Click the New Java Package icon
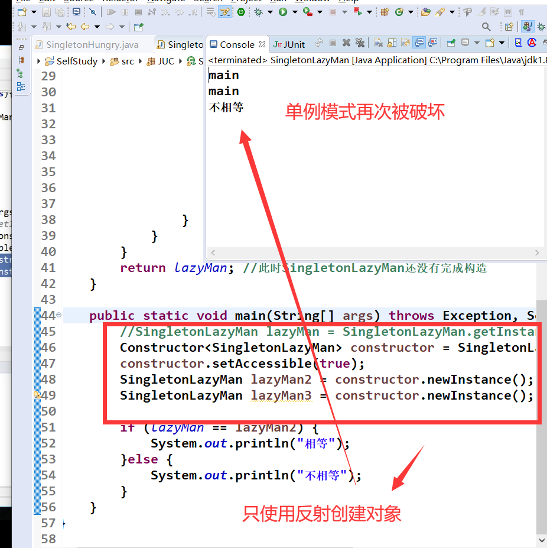The width and height of the screenshot is (547, 548). tap(385, 12)
